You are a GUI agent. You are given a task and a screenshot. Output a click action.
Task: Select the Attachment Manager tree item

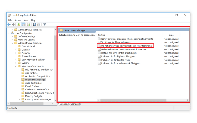(35, 79)
